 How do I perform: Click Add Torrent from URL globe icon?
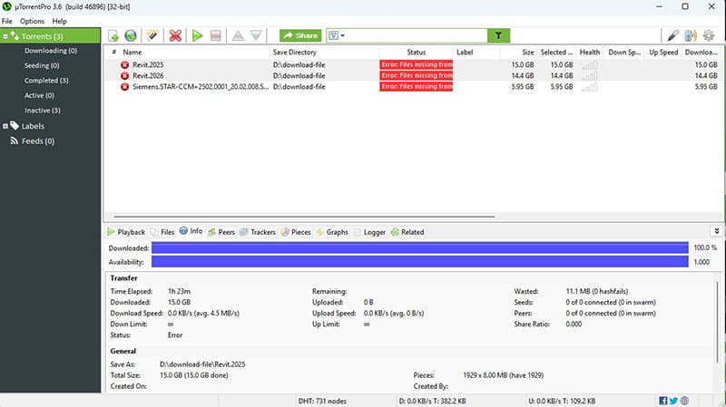(131, 35)
